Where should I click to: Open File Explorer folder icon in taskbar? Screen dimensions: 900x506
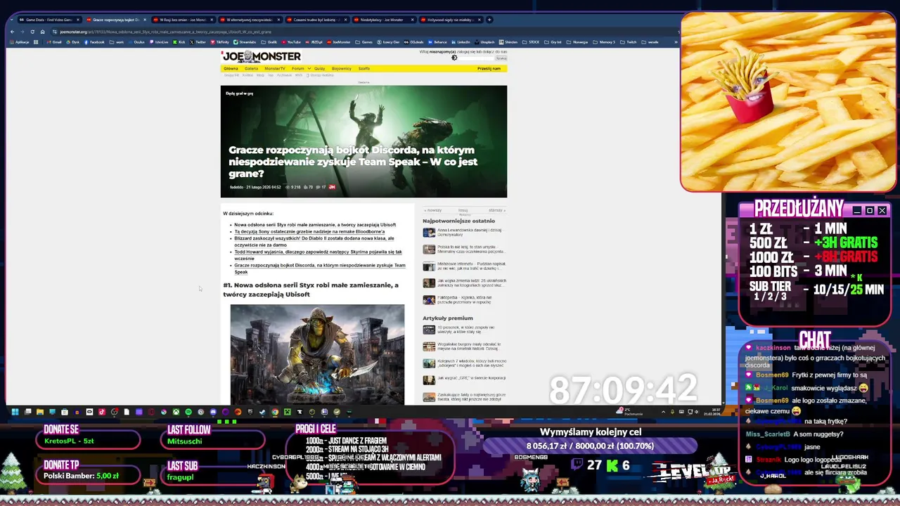click(40, 412)
